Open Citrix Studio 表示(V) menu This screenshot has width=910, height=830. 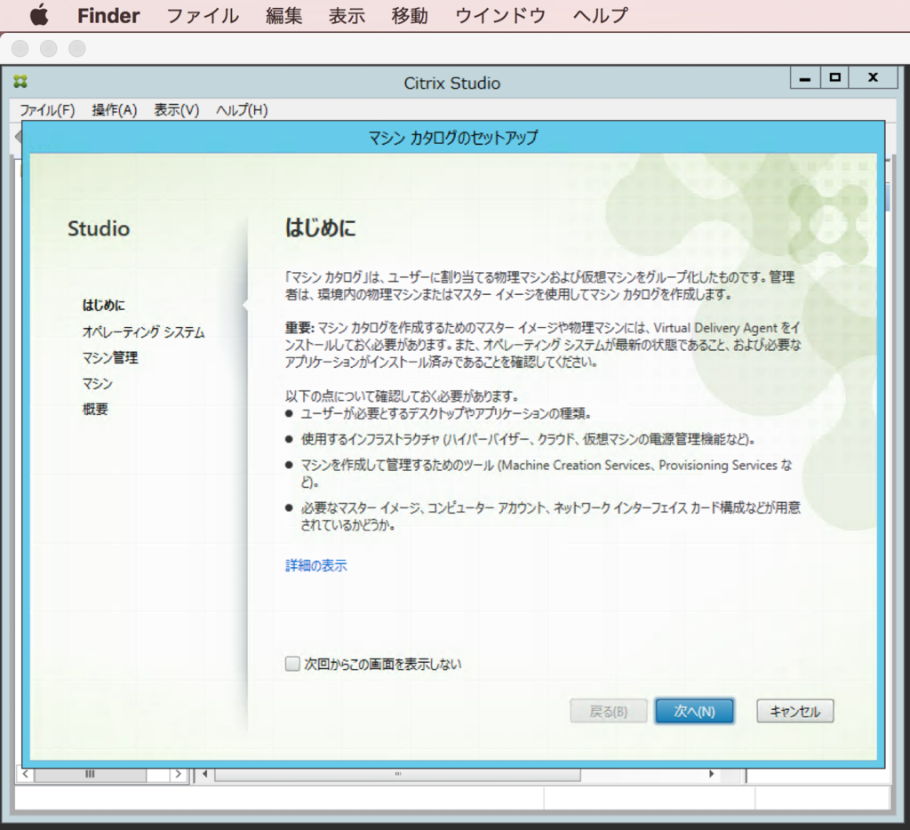pos(177,109)
